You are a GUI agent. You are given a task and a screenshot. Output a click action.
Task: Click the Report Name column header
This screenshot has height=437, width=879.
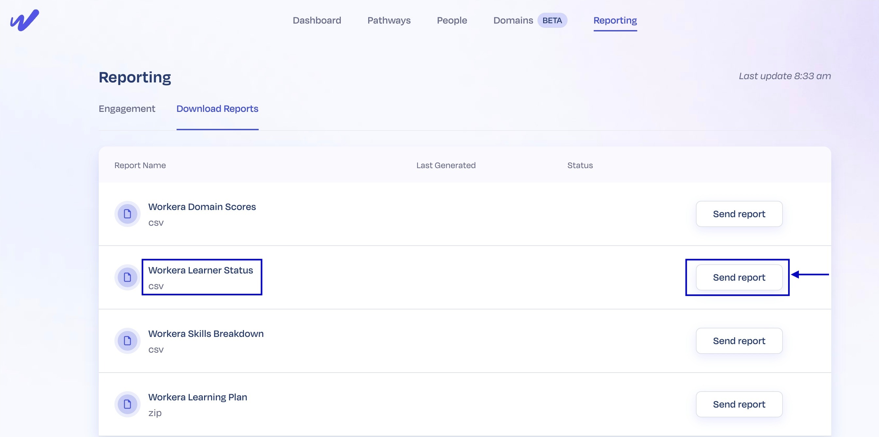click(x=140, y=165)
